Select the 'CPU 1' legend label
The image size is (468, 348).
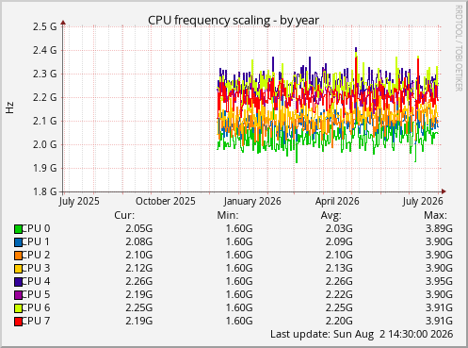tap(36, 241)
